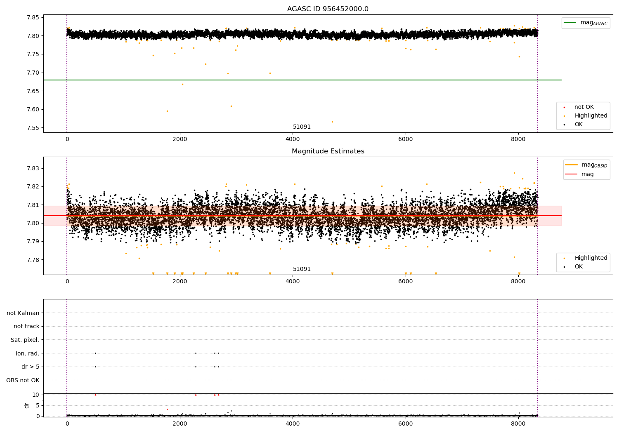Click the 7.60 y-axis tick label

[33, 110]
